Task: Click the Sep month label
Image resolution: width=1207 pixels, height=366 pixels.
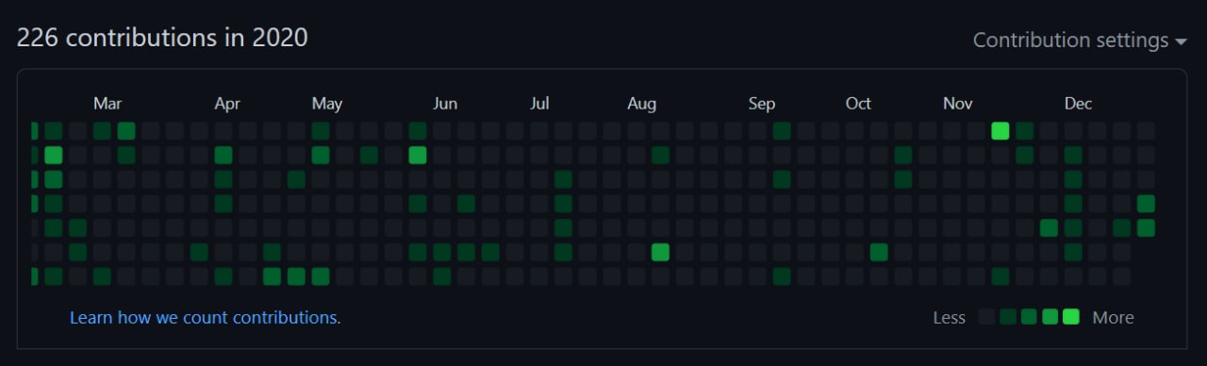Action: (x=762, y=104)
